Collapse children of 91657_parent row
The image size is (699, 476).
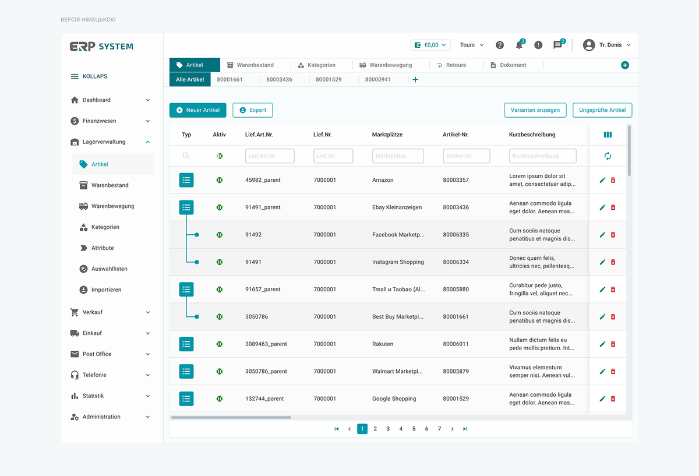(186, 289)
